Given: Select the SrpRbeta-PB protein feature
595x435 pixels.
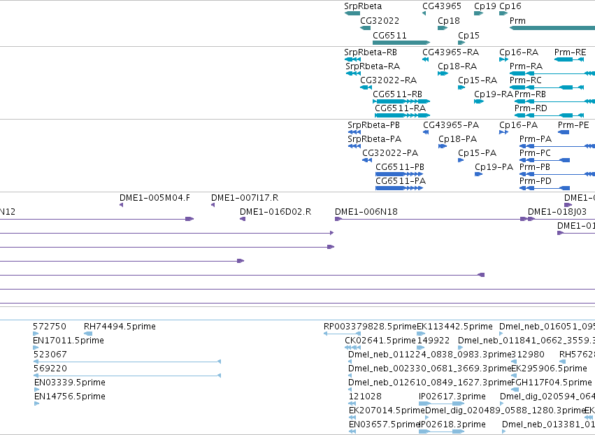Looking at the screenshot, I should [354, 132].
